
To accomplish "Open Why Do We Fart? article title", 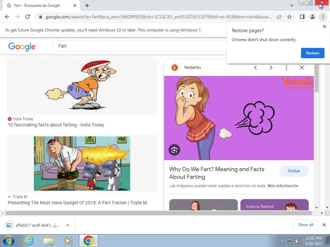I will pos(217,173).
